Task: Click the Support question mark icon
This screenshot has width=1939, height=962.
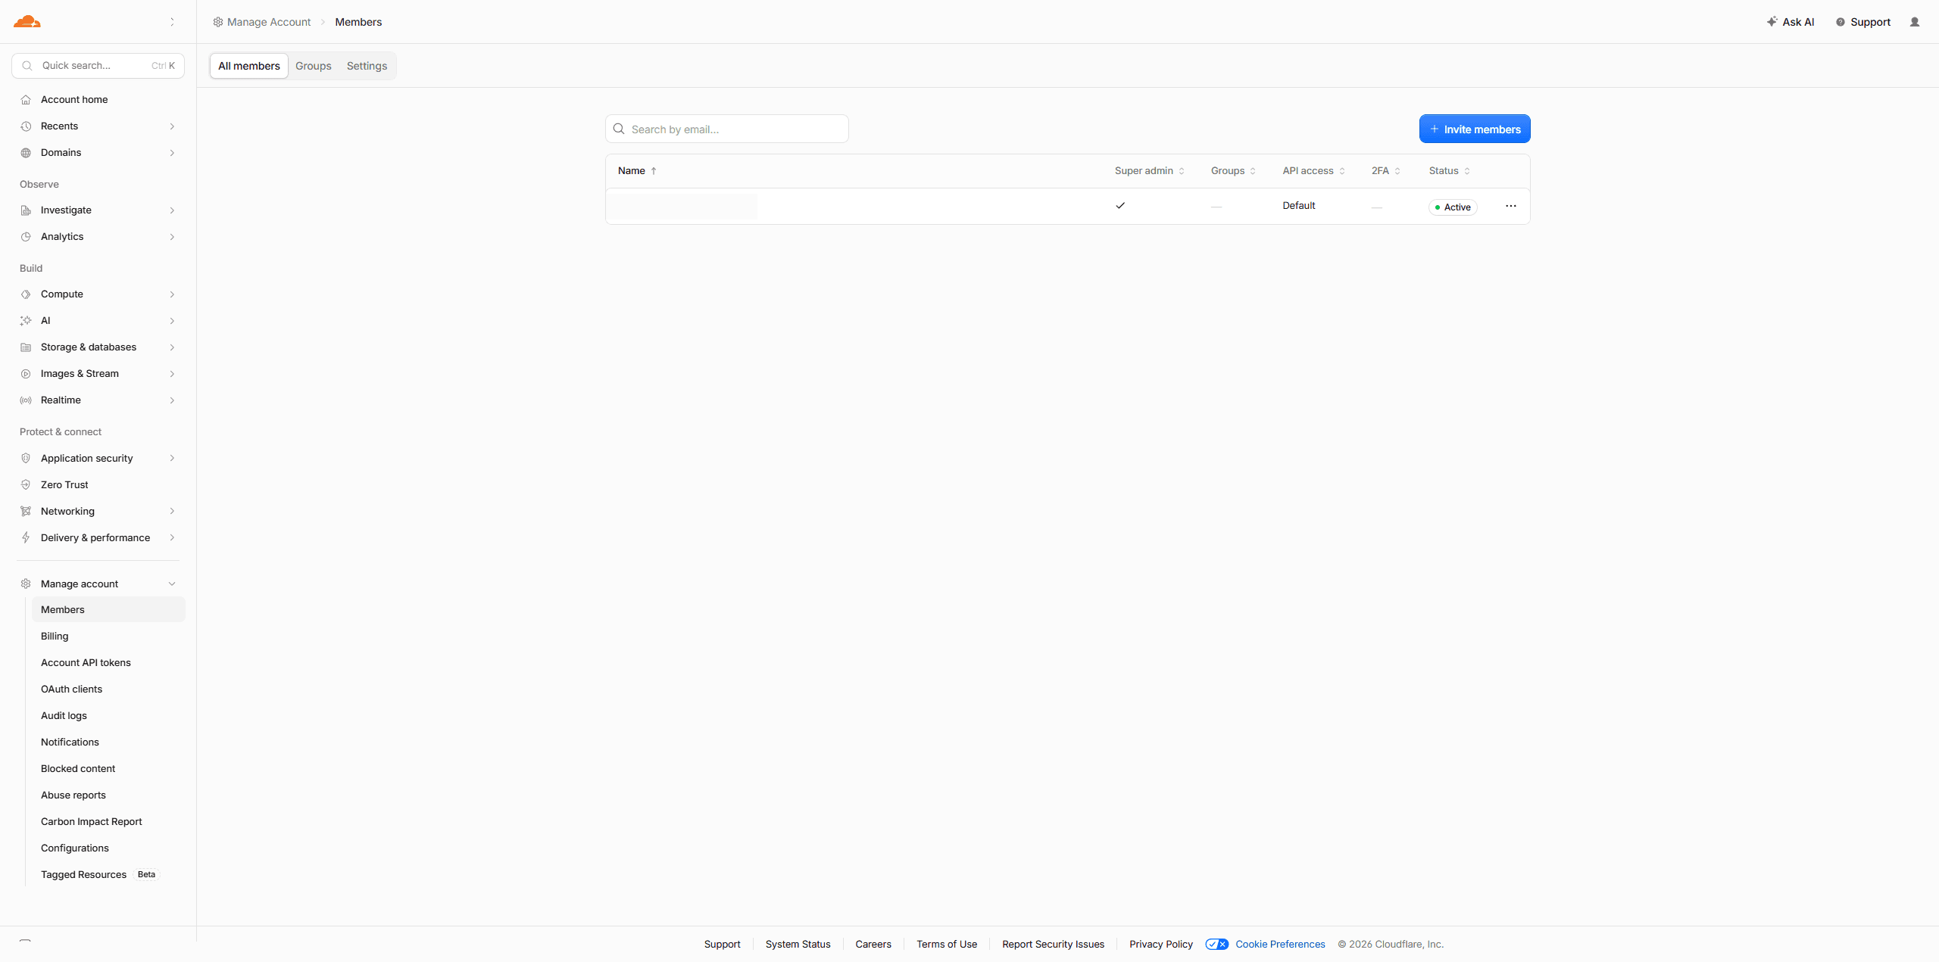Action: 1840,22
